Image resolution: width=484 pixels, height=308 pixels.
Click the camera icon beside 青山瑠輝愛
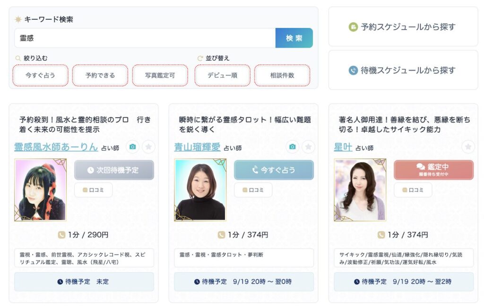coord(293,147)
